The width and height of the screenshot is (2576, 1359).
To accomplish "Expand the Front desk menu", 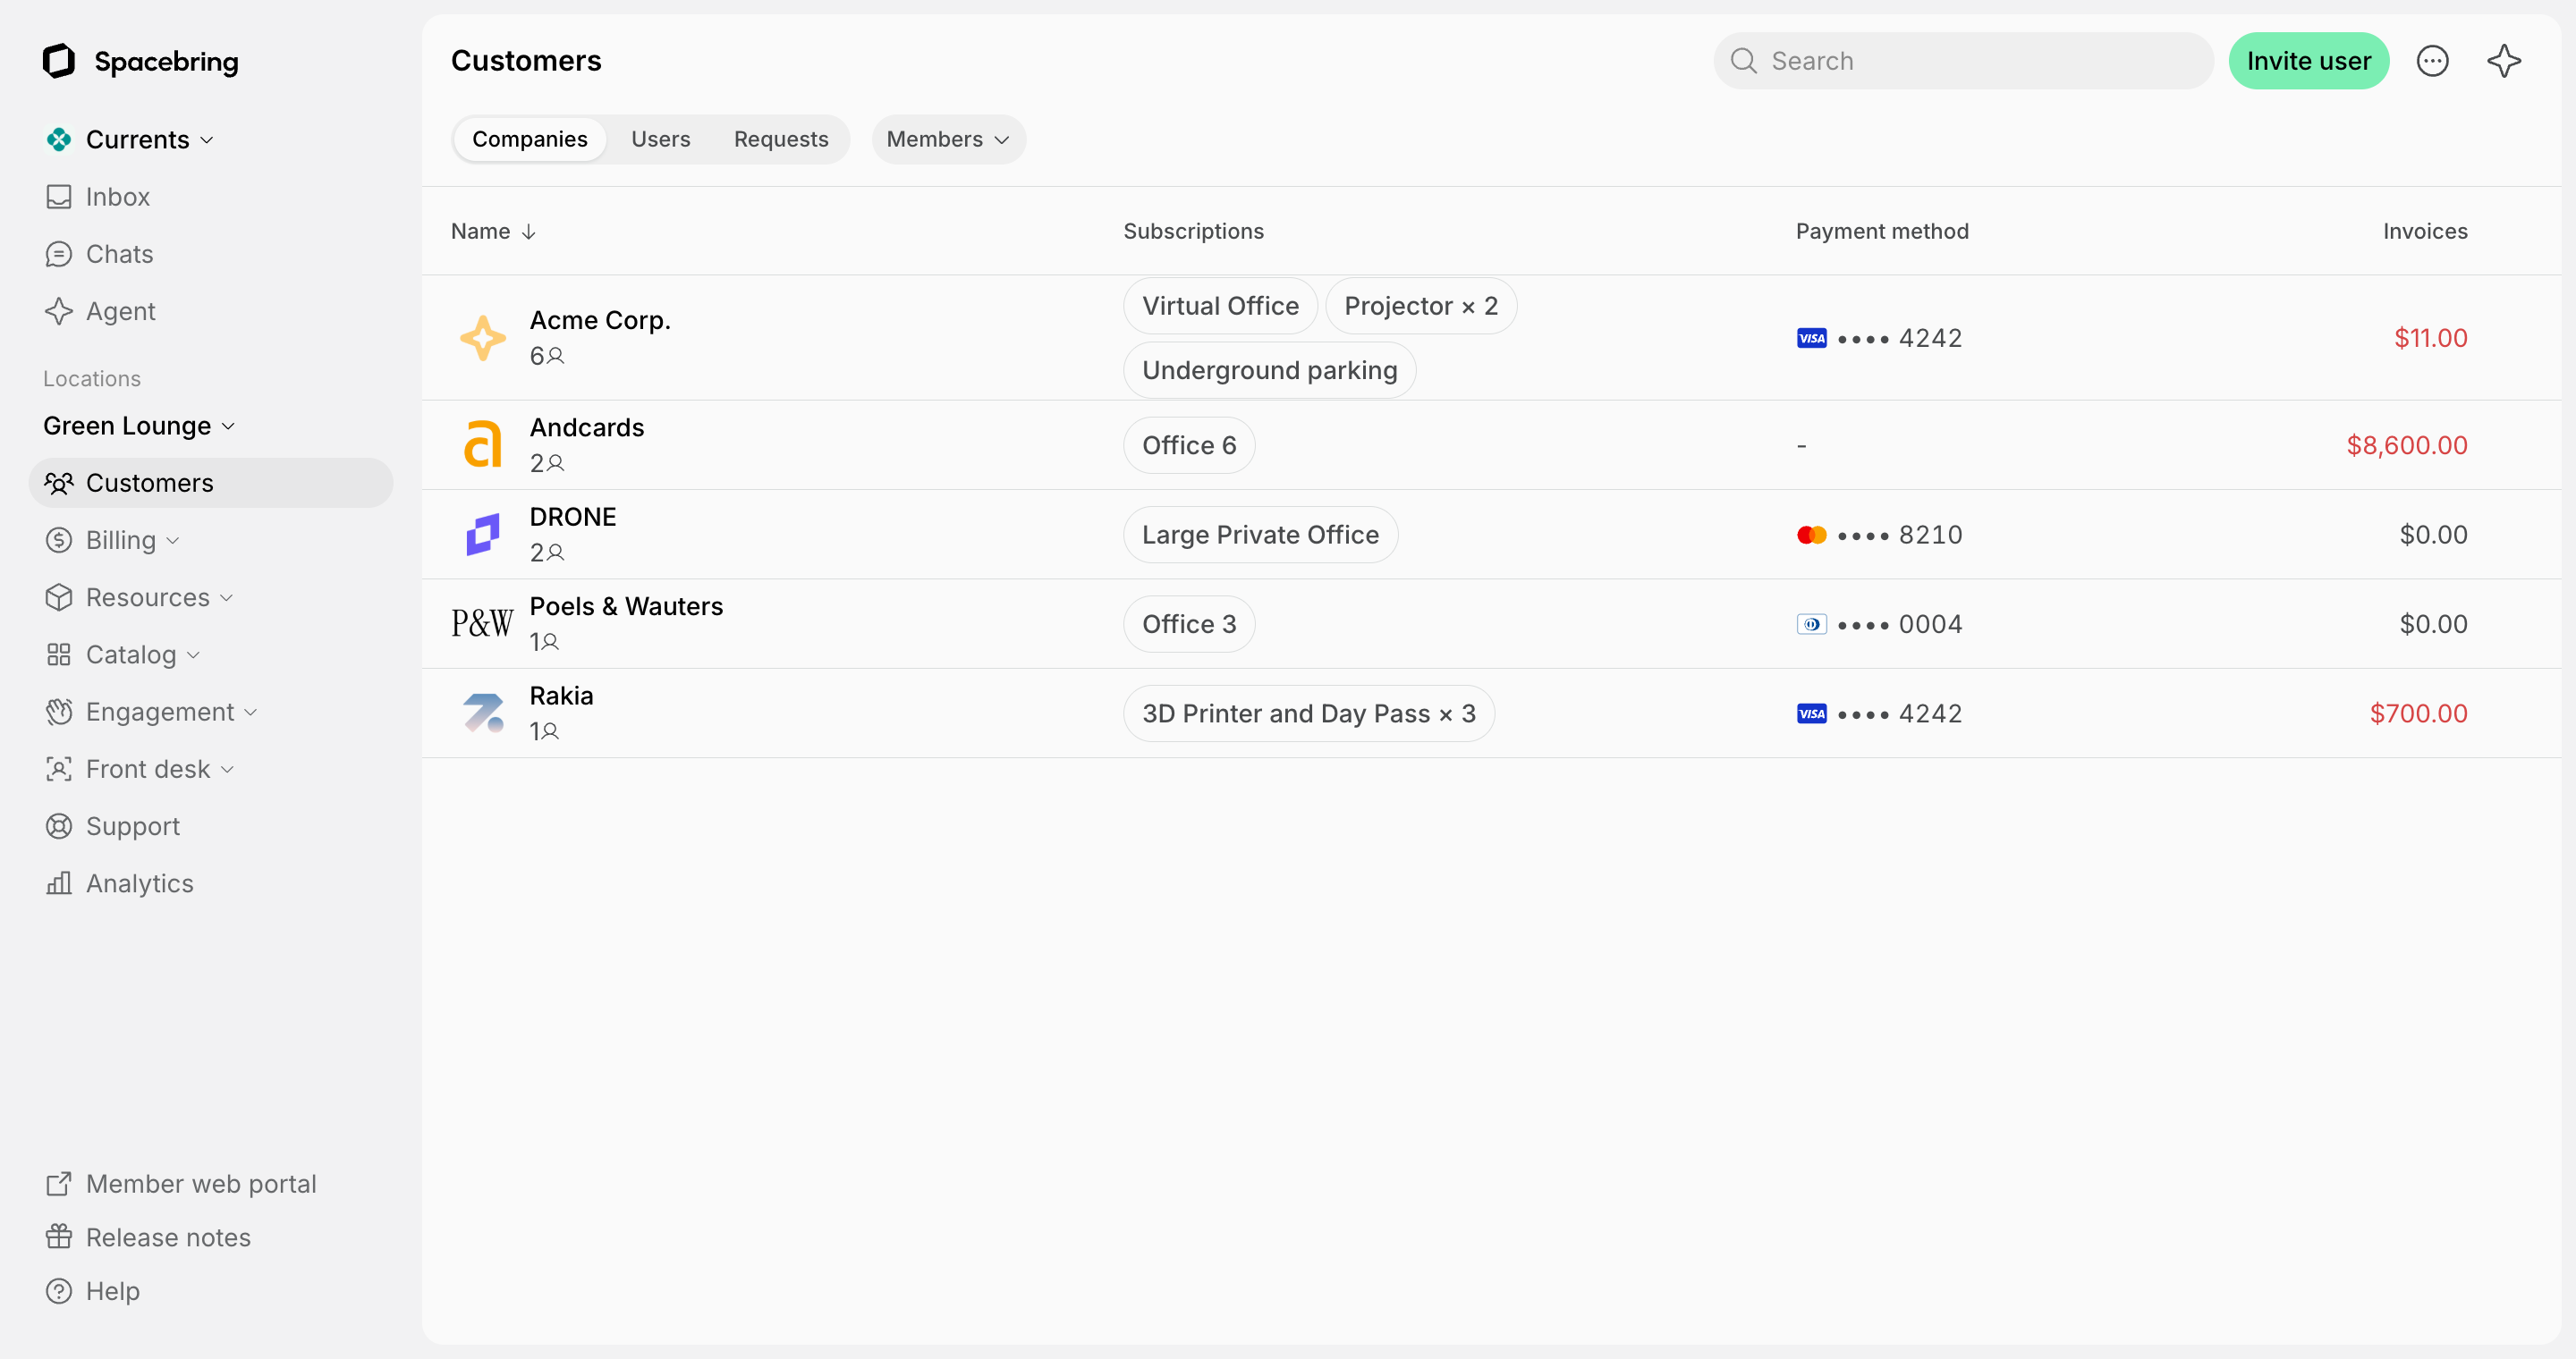I will coord(139,768).
